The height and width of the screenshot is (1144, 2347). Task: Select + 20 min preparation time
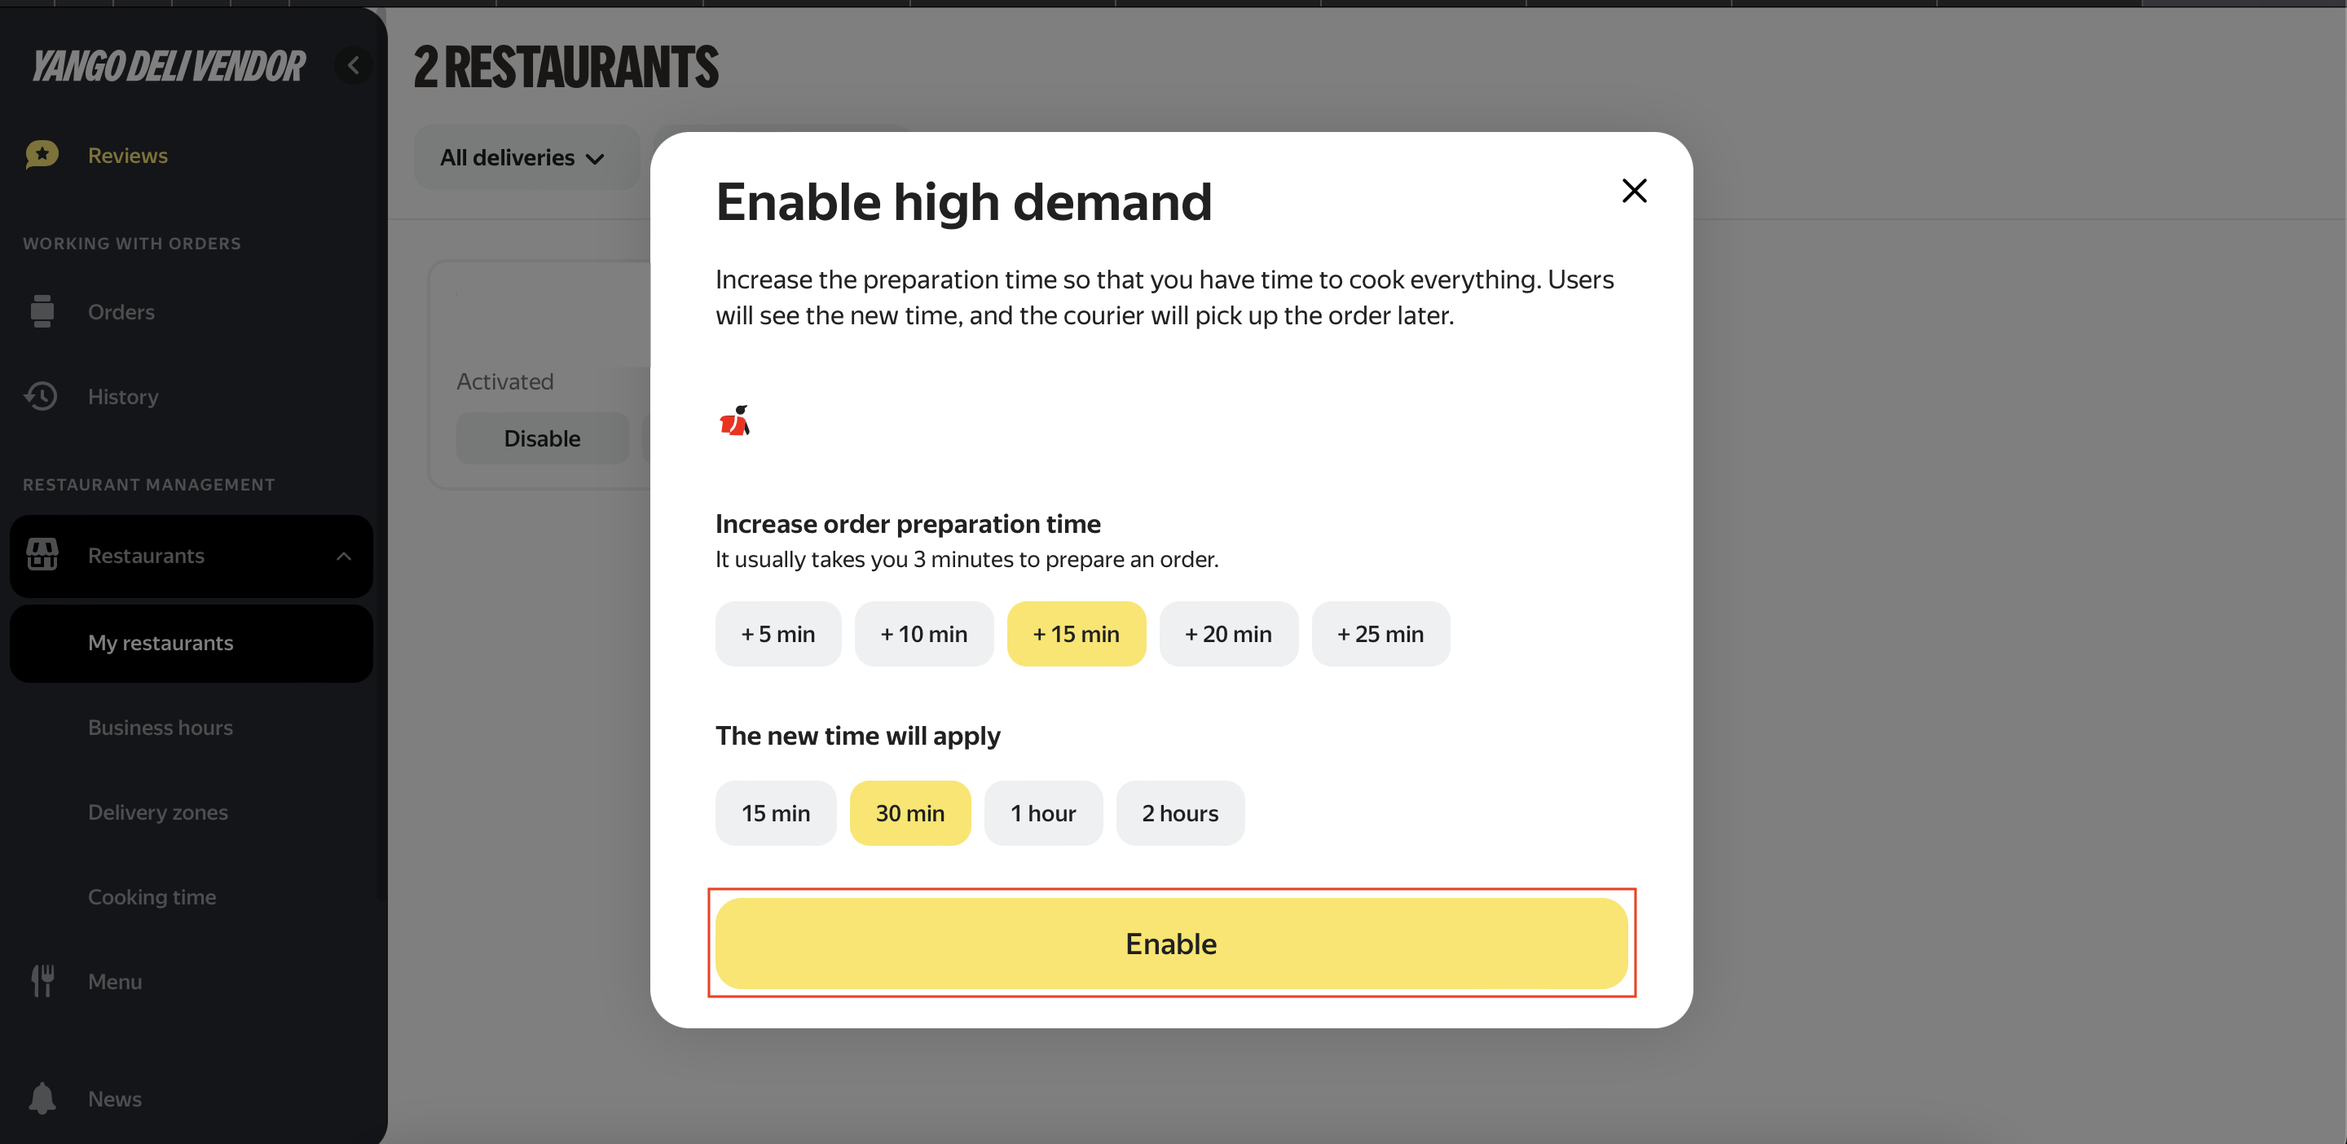(1228, 634)
